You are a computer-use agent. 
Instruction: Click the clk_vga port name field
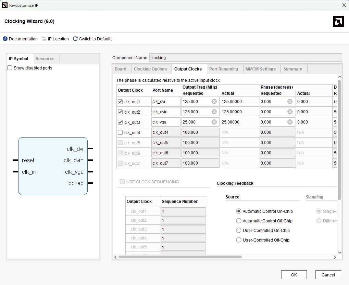[x=166, y=122]
